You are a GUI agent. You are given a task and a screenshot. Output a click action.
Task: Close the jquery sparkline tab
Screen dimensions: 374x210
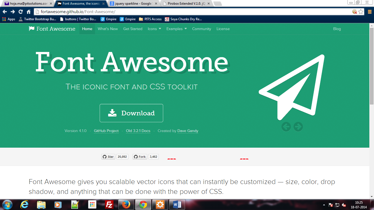156,4
